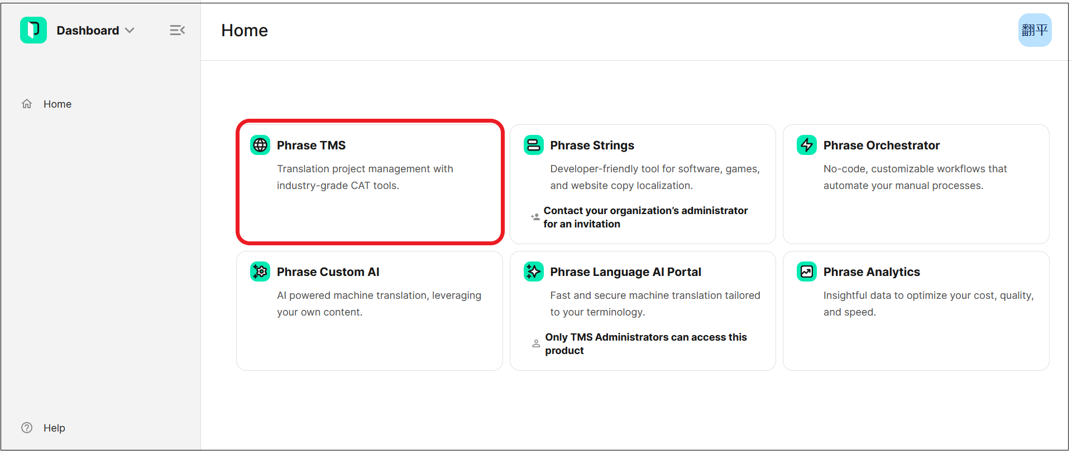Screen dimensions: 1072x451
Task: Open Phrase TMS title
Action: (x=311, y=146)
